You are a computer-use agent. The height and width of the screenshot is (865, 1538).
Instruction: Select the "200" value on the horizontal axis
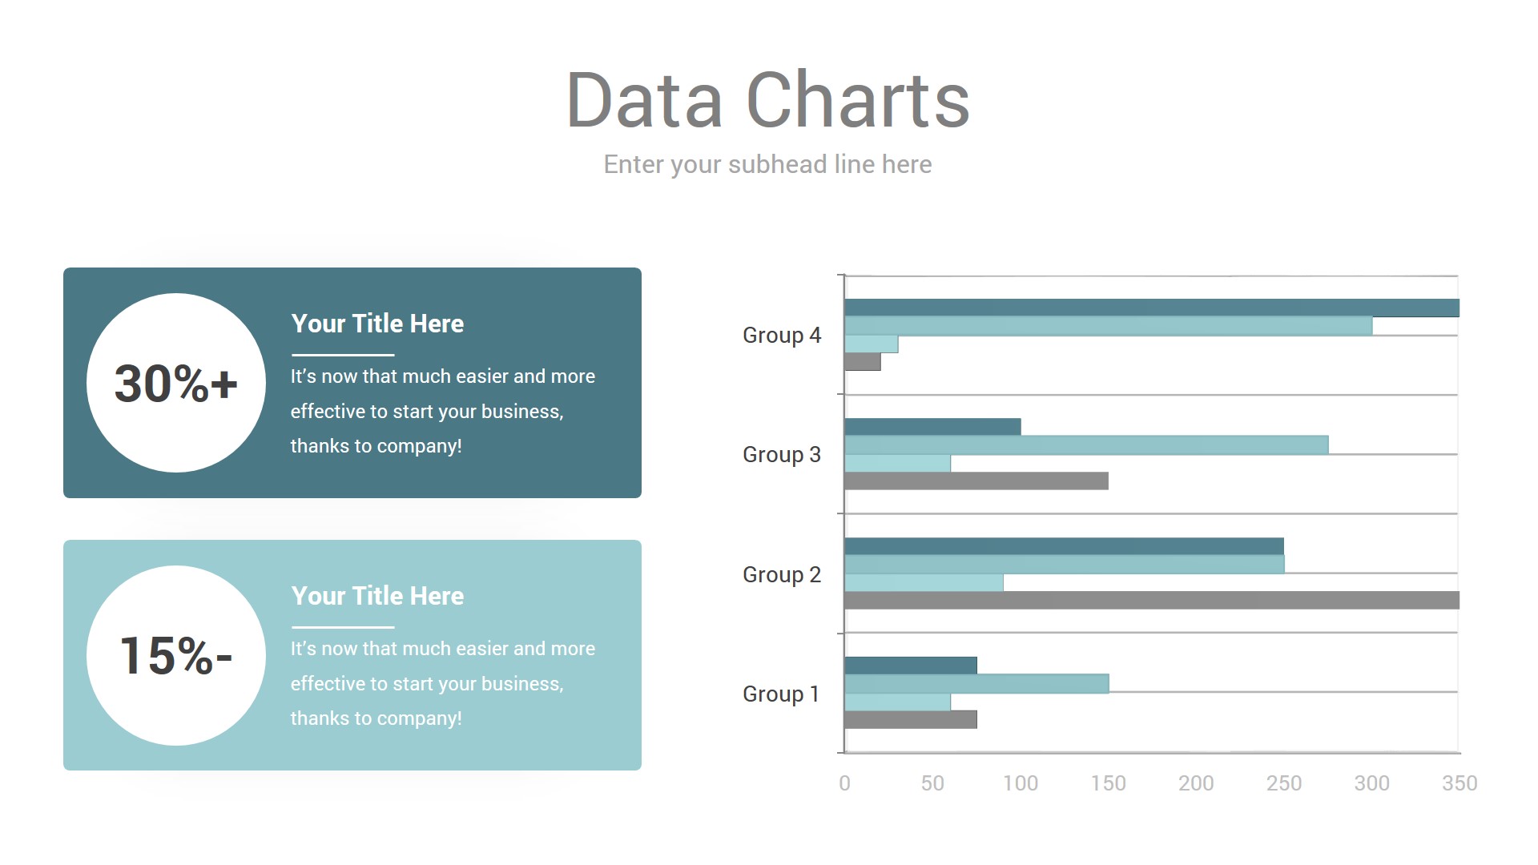click(x=1196, y=783)
